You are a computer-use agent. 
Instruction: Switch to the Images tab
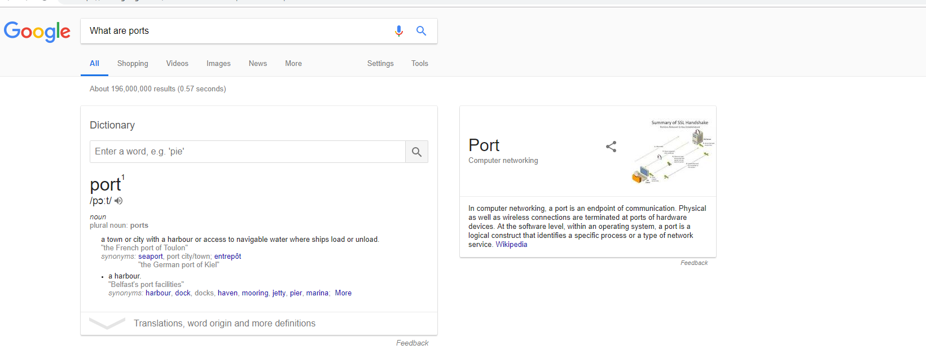coord(218,64)
